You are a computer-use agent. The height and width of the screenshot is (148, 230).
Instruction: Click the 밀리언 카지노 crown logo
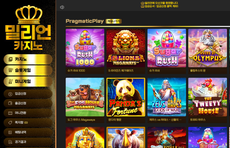pyautogui.click(x=28, y=28)
